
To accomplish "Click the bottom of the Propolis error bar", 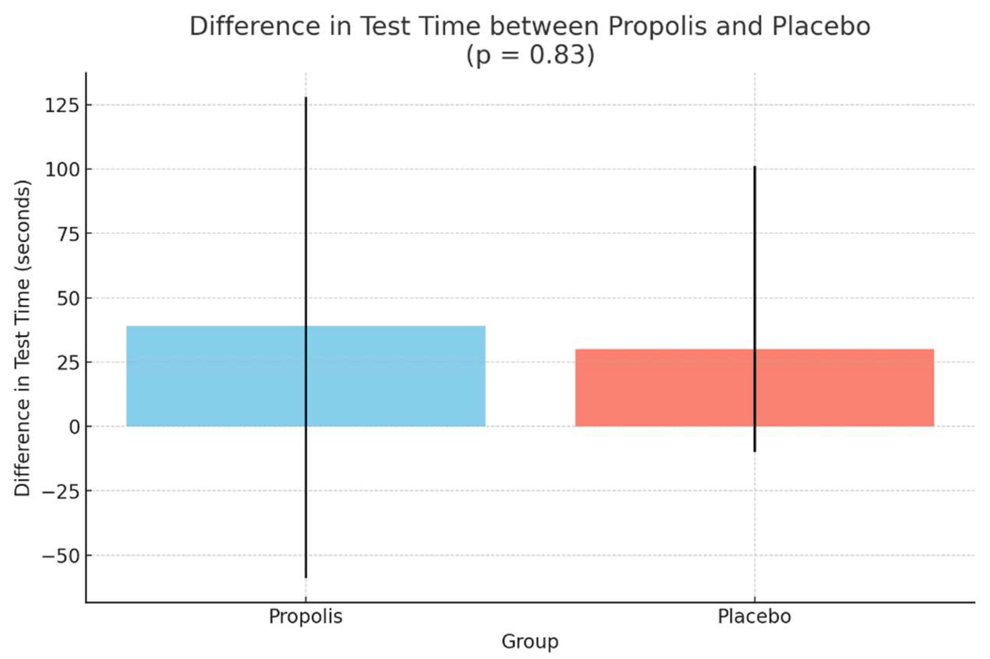I will (306, 577).
